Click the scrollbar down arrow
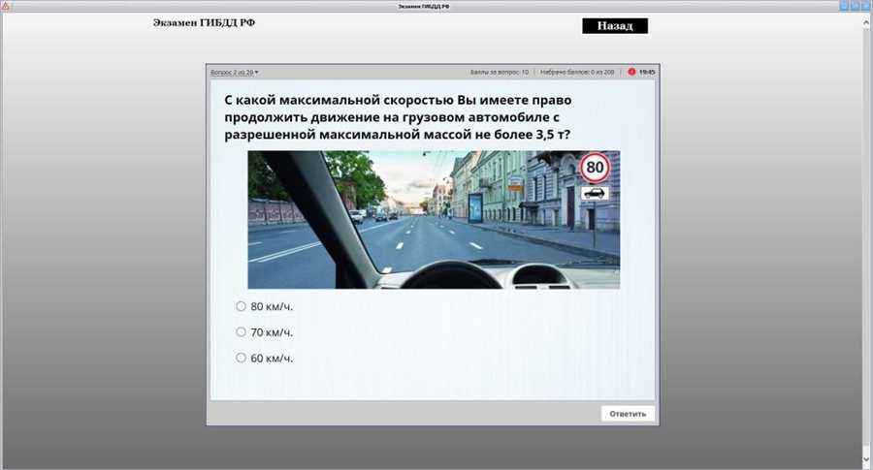 click(x=866, y=459)
